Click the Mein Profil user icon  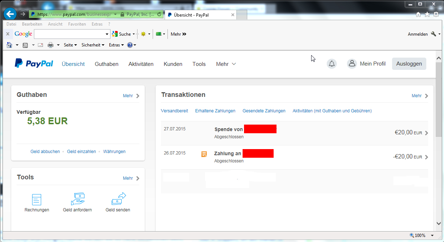point(352,64)
